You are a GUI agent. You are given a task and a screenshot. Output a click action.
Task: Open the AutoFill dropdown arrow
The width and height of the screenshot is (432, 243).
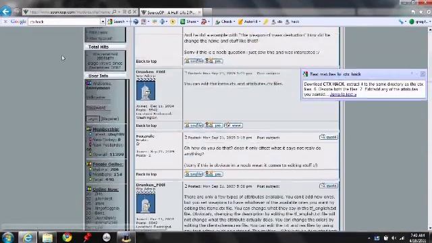259,22
